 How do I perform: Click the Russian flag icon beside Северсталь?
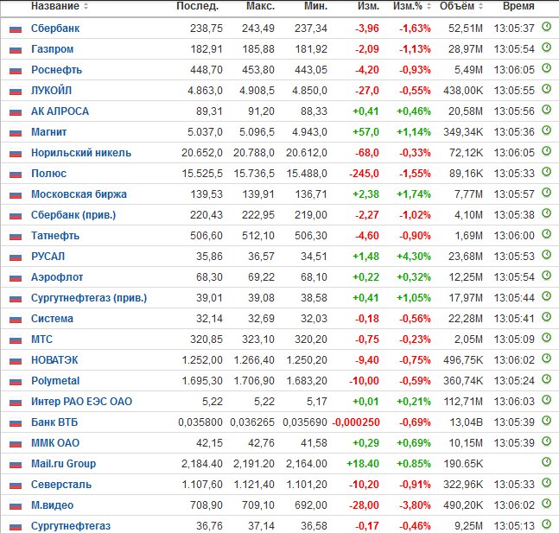click(16, 485)
